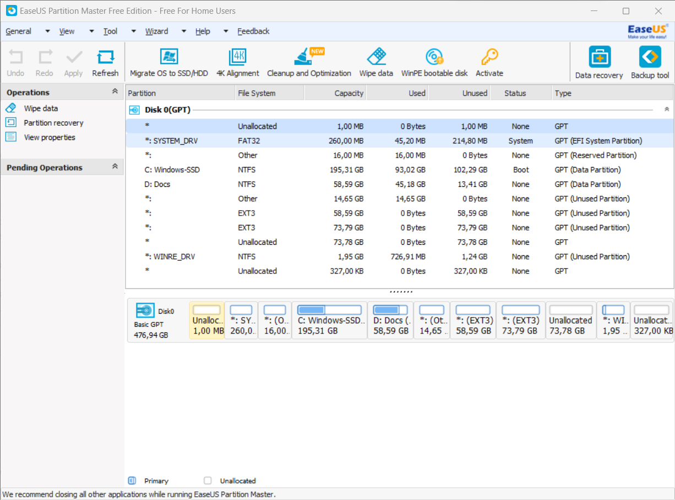Select the 1,00 MB Unallocated block in disk map
The image size is (675, 500).
207,320
